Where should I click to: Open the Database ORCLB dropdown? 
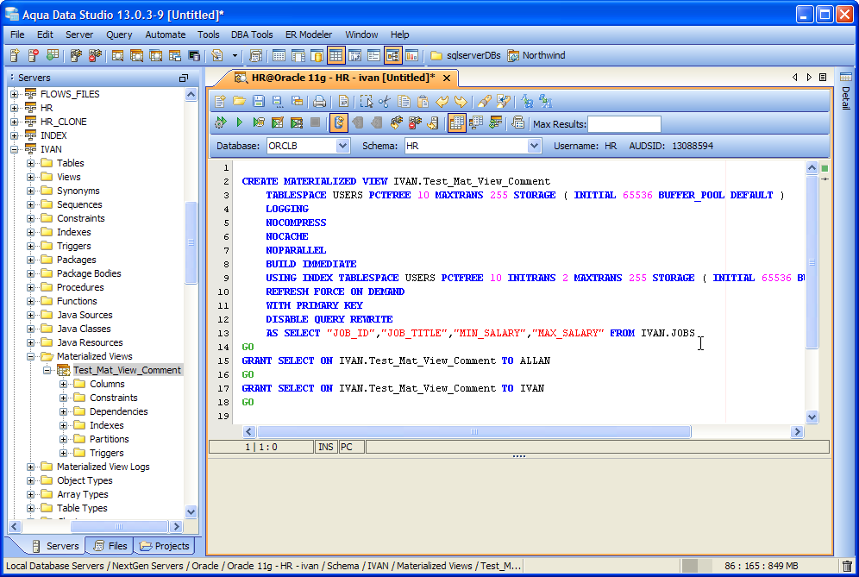(x=342, y=147)
